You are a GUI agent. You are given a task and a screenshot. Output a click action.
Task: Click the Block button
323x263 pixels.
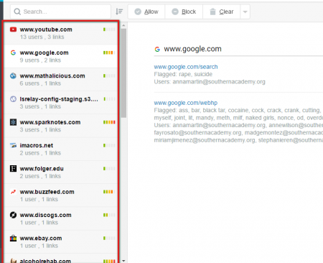coord(184,11)
